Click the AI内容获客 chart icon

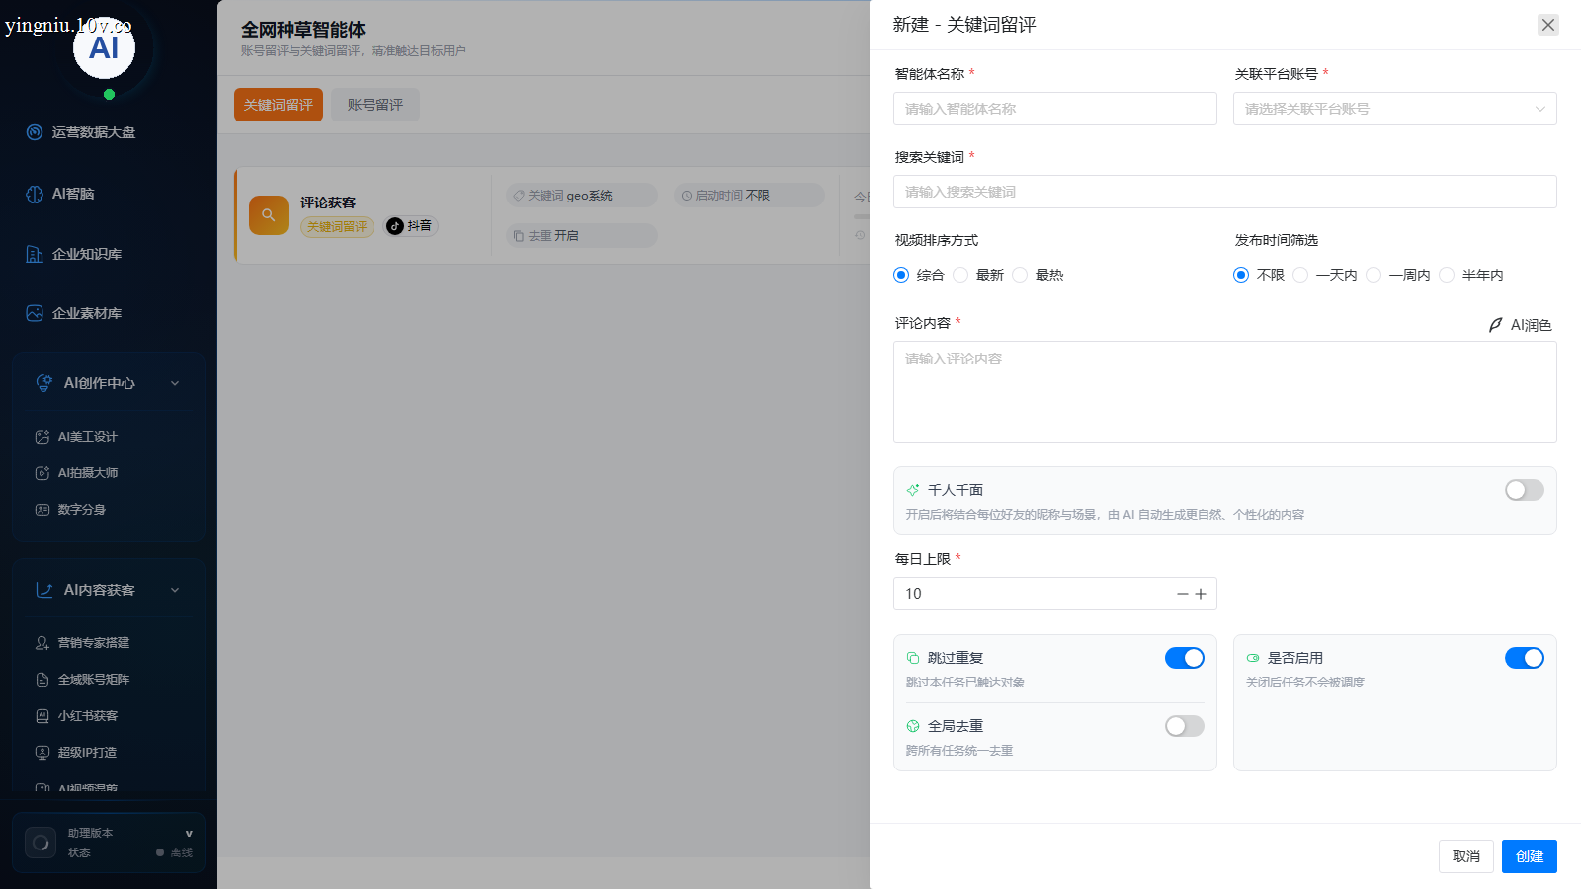coord(44,590)
